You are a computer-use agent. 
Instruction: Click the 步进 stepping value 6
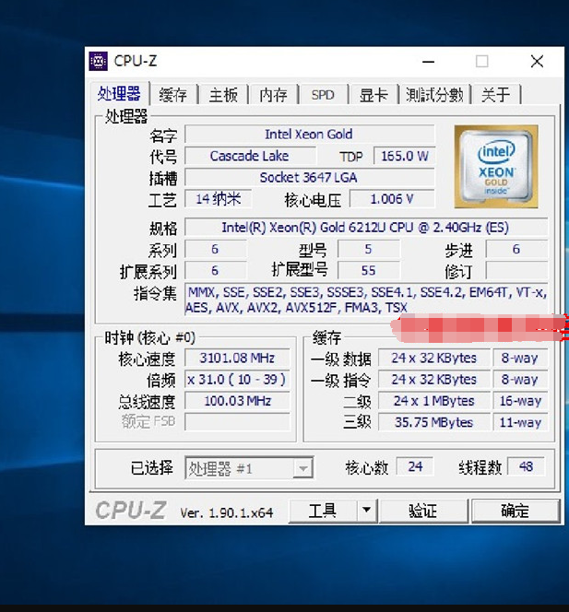[516, 249]
